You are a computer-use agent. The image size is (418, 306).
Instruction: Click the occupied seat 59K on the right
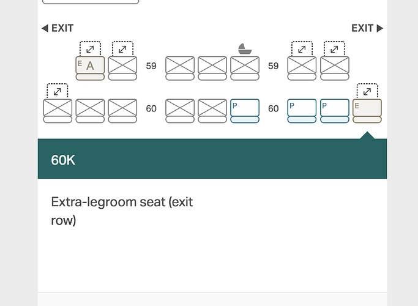click(x=335, y=68)
